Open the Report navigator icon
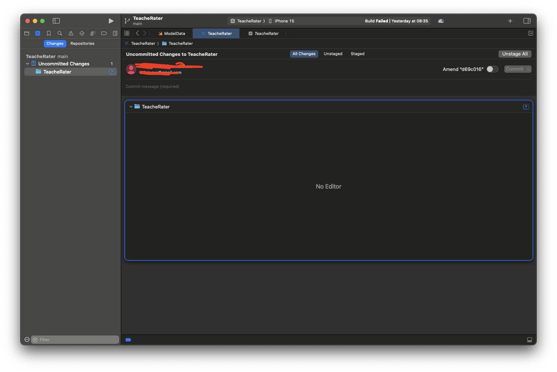The width and height of the screenshot is (557, 372). pos(115,33)
